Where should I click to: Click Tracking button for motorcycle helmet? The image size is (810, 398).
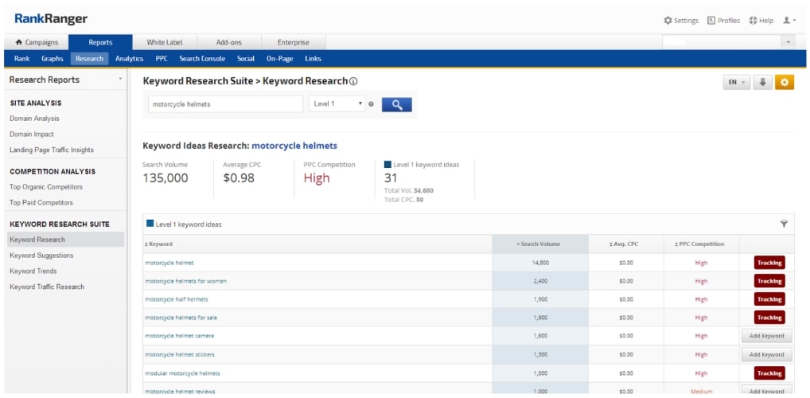[x=769, y=263]
